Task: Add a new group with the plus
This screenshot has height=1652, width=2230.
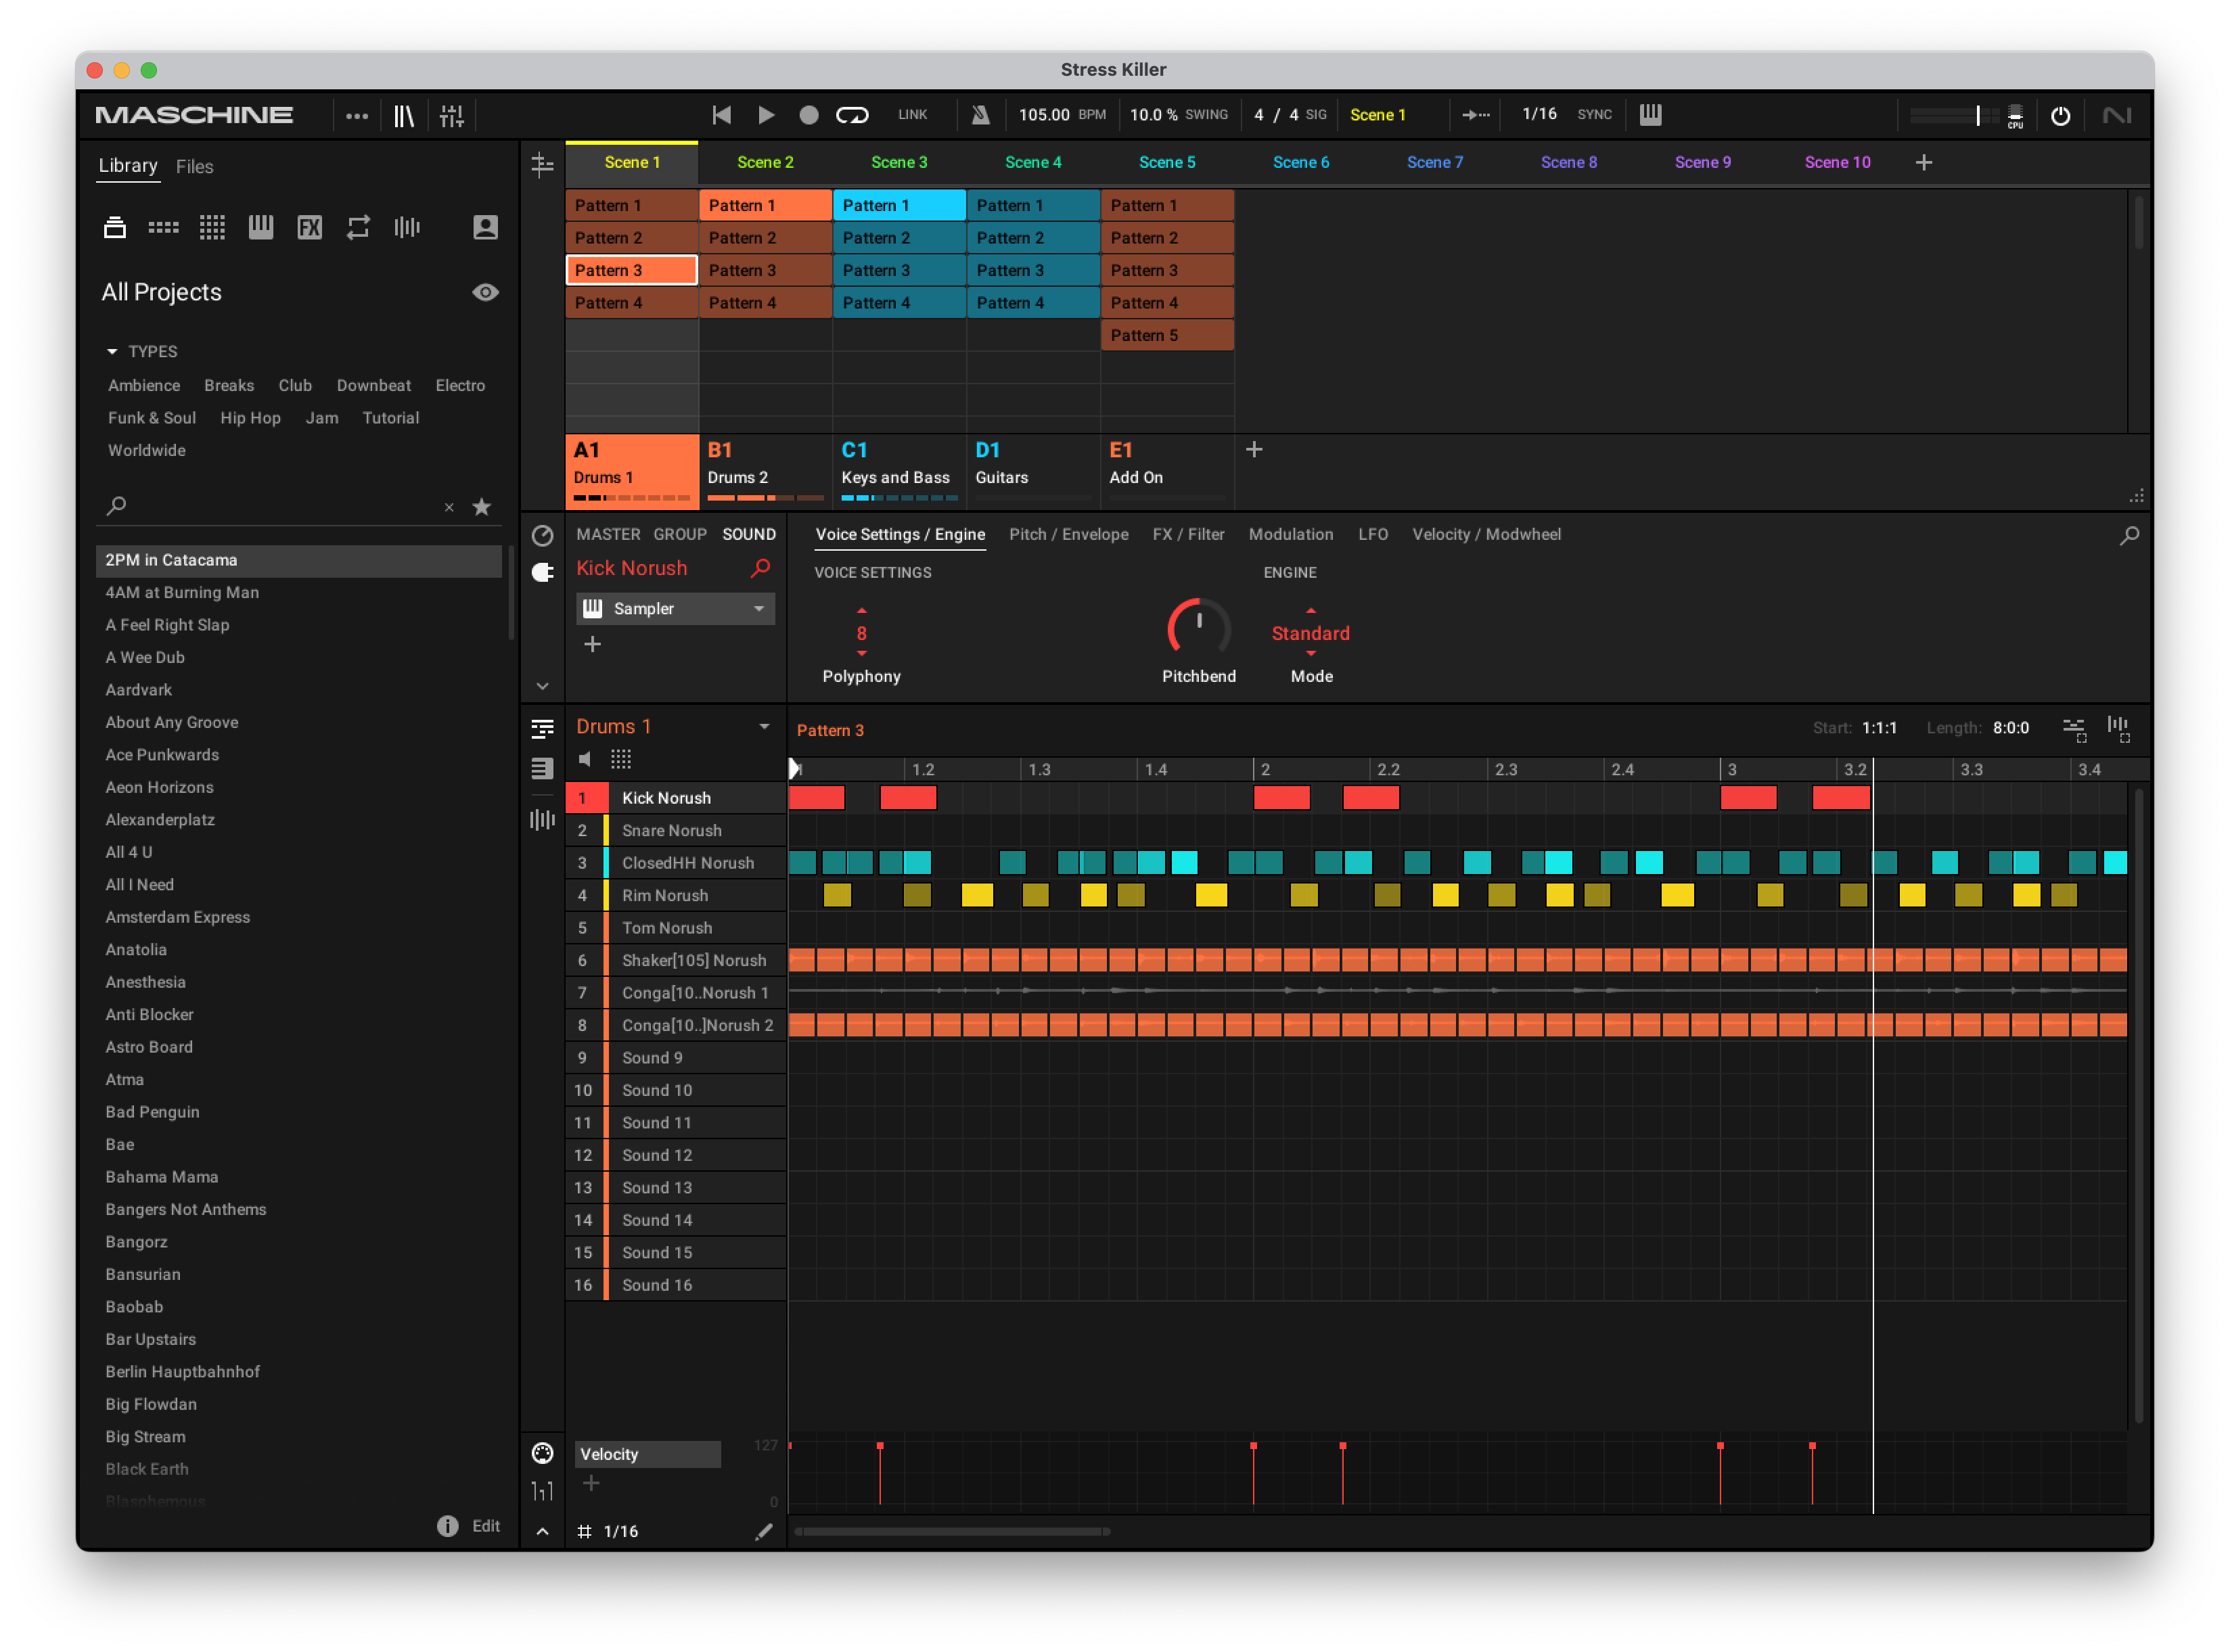Action: click(1254, 450)
